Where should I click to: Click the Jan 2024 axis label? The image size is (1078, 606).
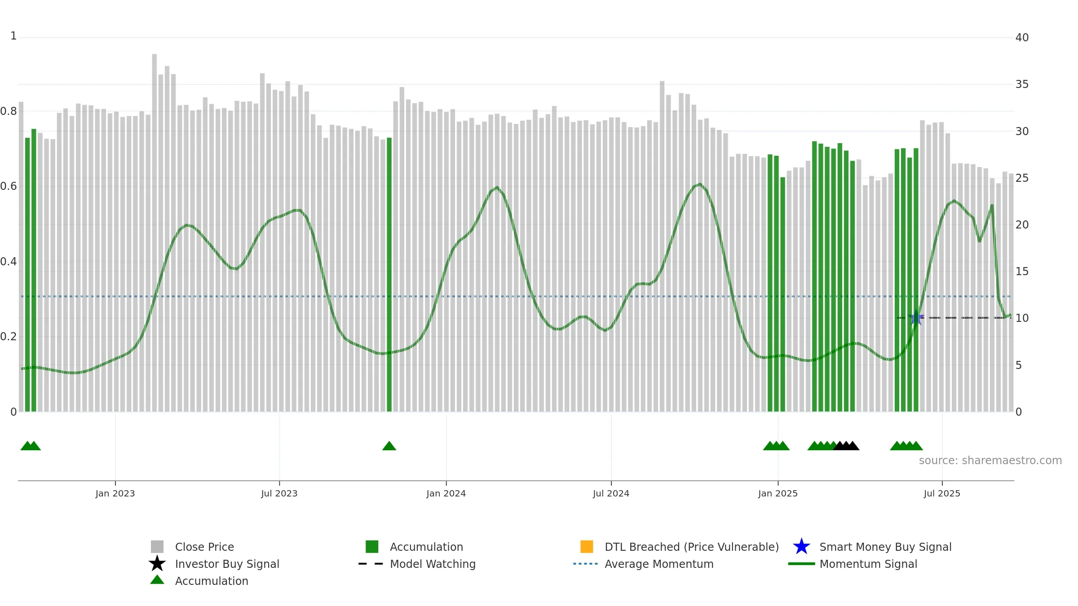[446, 494]
